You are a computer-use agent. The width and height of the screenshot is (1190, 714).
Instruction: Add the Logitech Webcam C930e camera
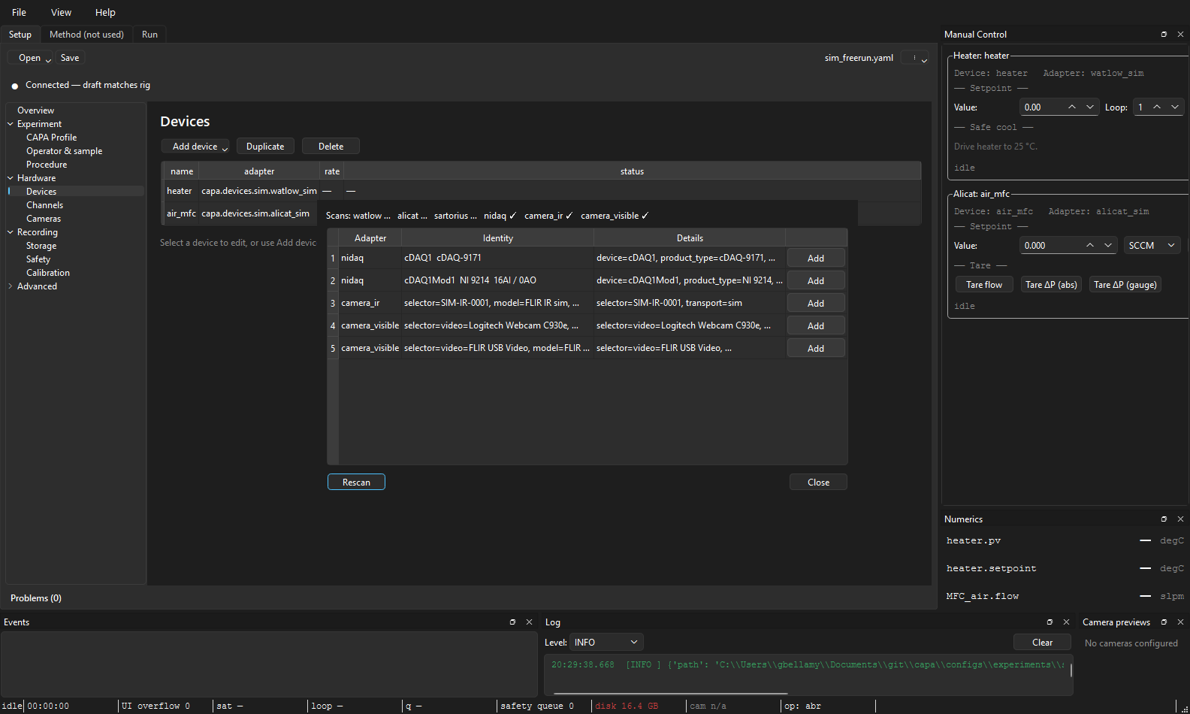(816, 326)
